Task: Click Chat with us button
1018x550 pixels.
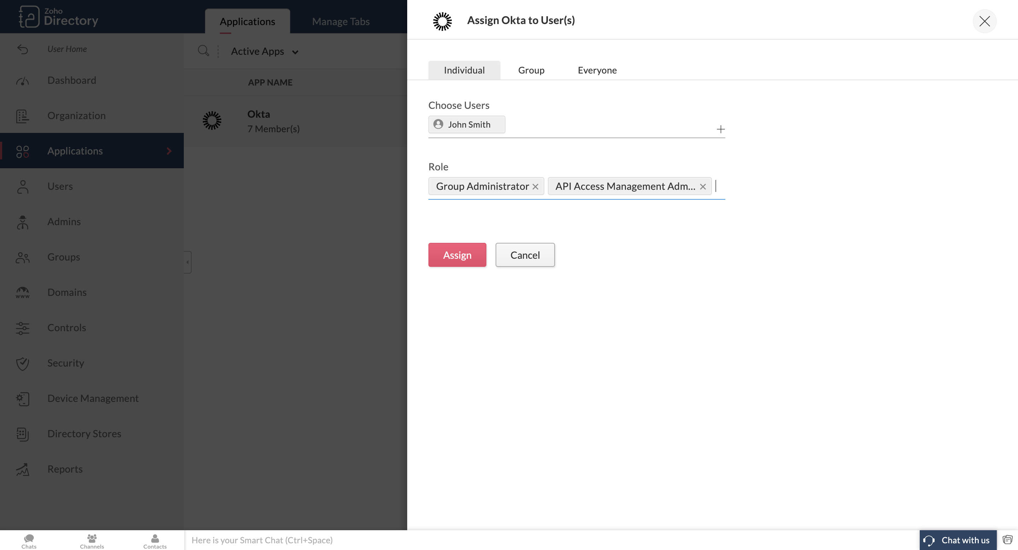Action: pos(958,540)
